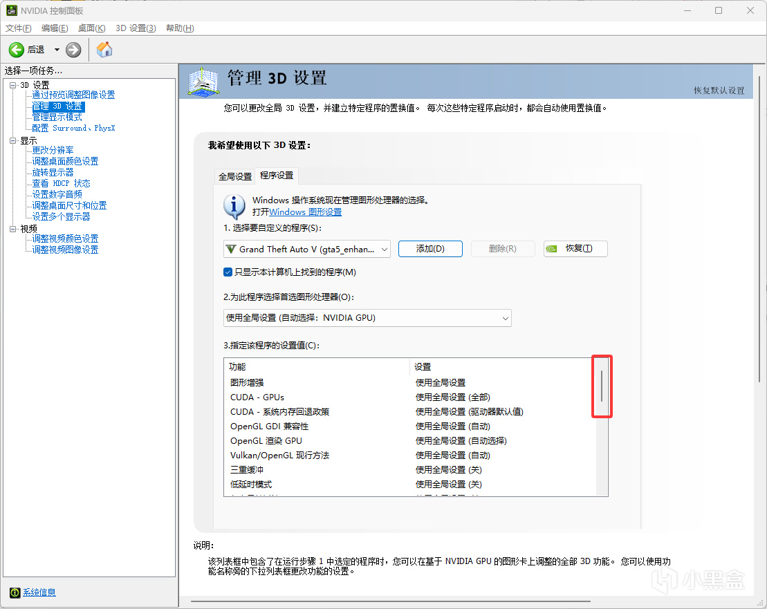Collapse the 视频 tree node

pos(12,228)
